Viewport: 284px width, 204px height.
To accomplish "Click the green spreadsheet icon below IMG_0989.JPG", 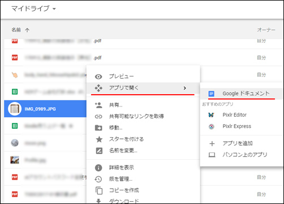I will (15, 126).
